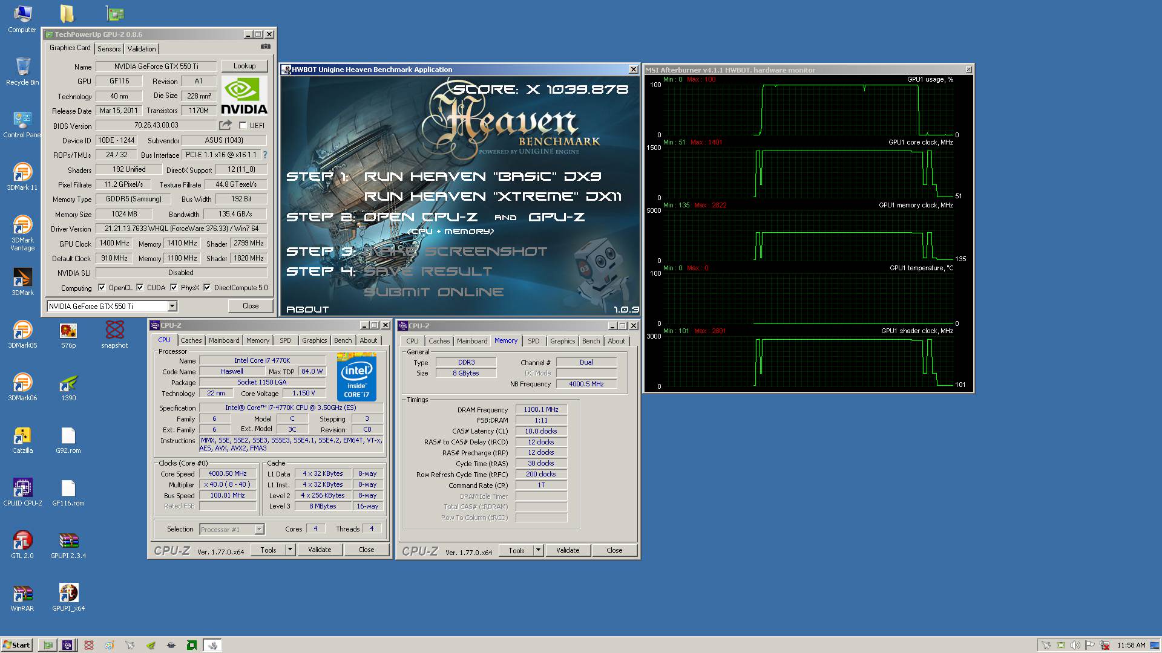The height and width of the screenshot is (653, 1162).
Task: Open the GPU selection dropdown in GPU-Z
Action: pos(172,306)
